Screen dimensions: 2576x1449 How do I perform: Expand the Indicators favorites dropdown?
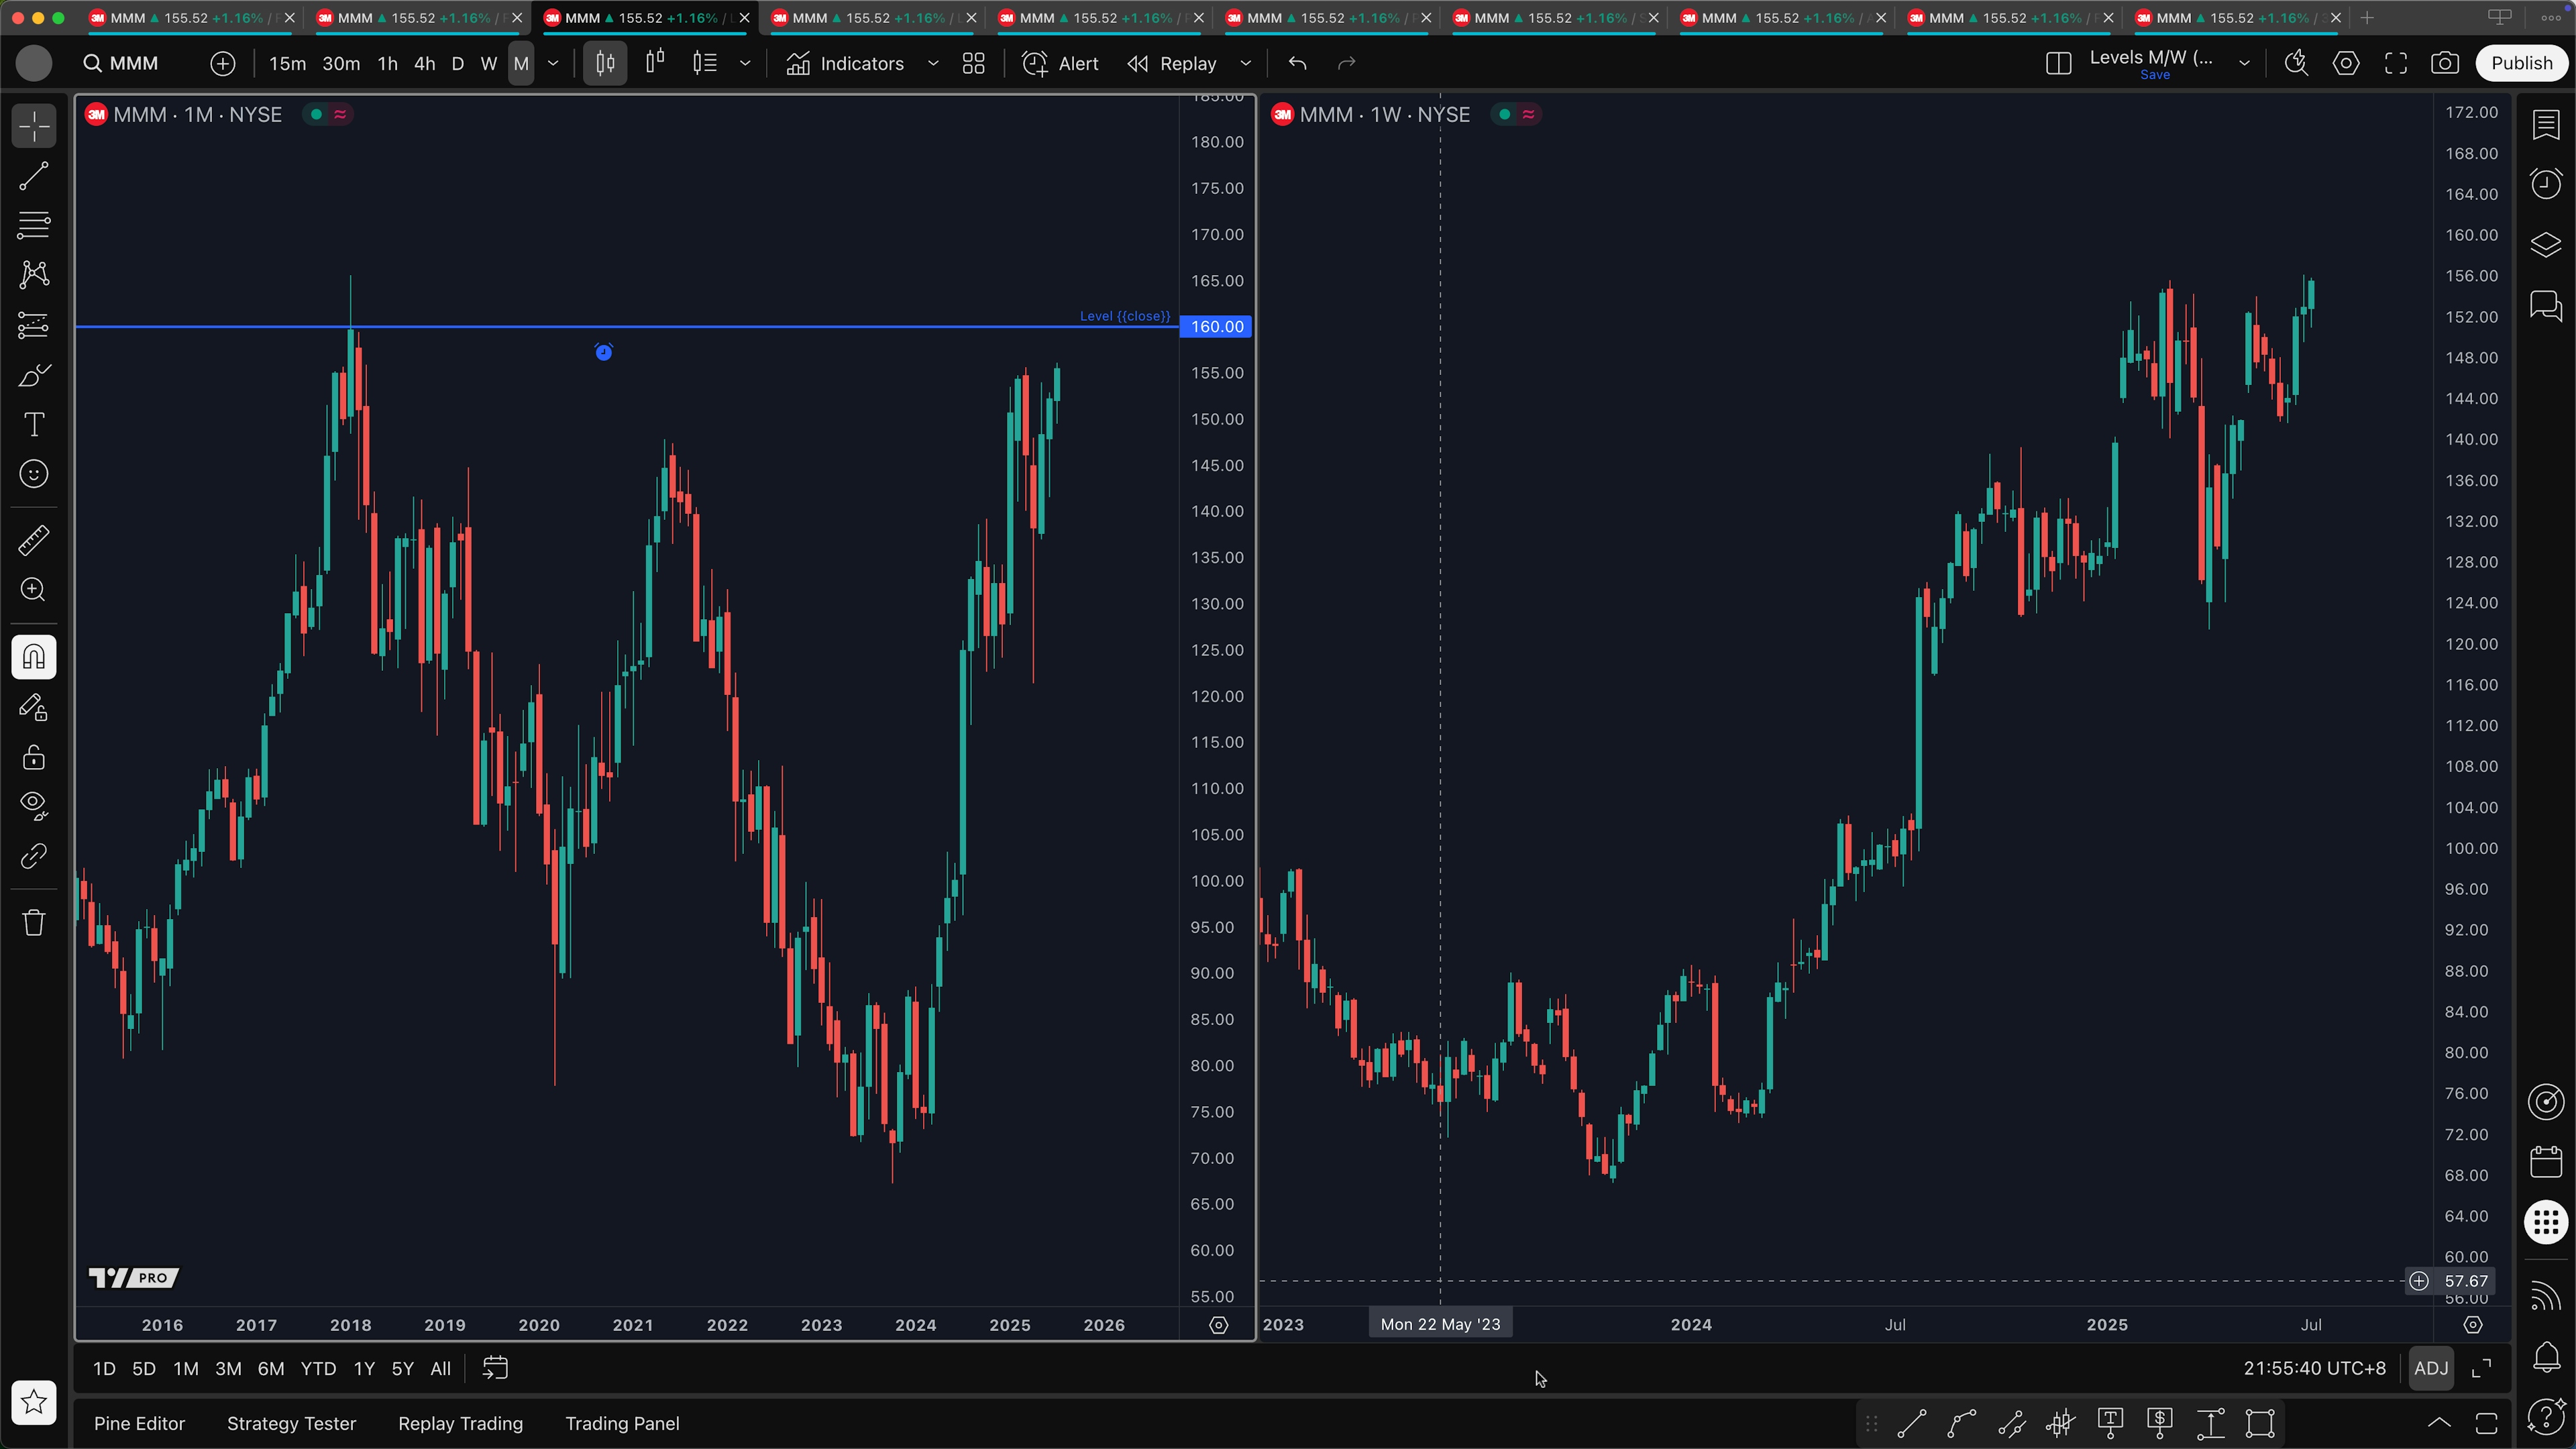pyautogui.click(x=933, y=63)
